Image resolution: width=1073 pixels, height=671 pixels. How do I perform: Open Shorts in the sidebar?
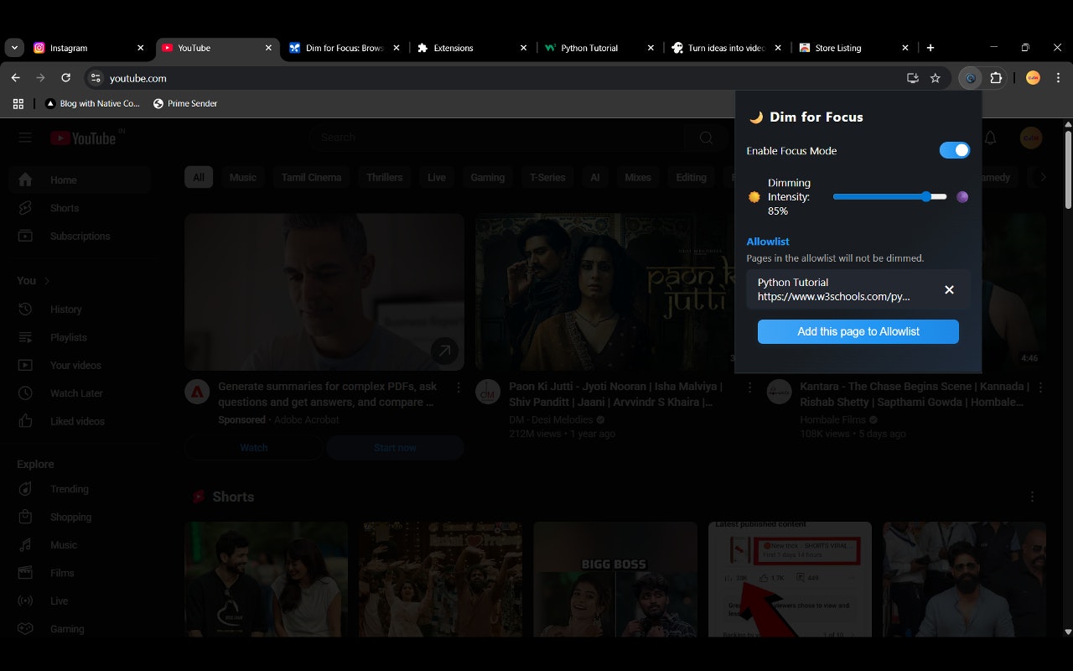[x=80, y=208]
